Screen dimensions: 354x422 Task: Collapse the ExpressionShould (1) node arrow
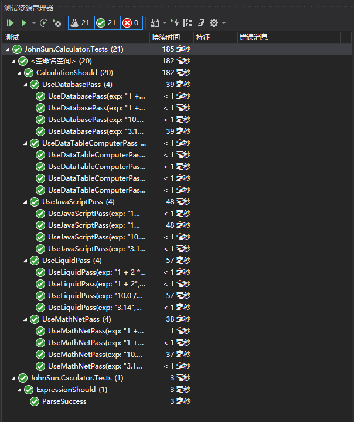coord(19,390)
